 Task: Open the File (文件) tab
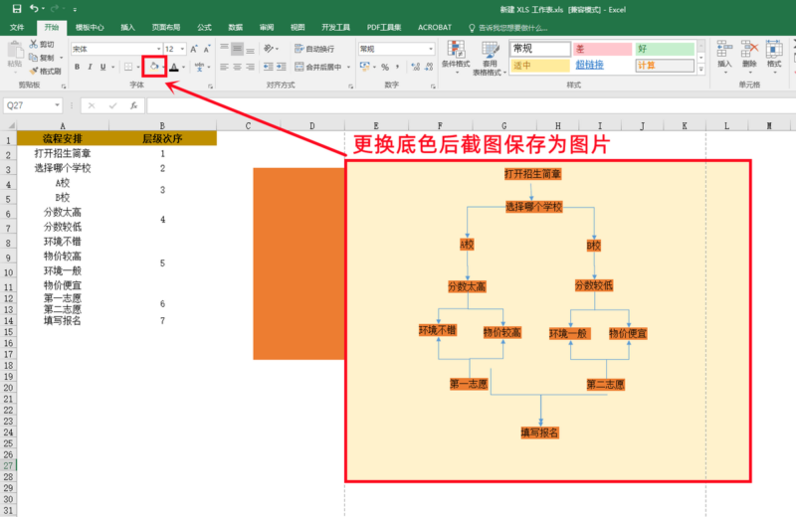17,28
